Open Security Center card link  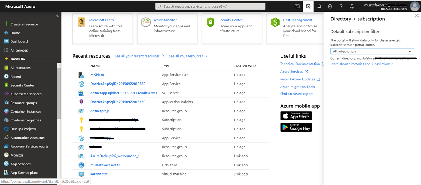[230, 20]
